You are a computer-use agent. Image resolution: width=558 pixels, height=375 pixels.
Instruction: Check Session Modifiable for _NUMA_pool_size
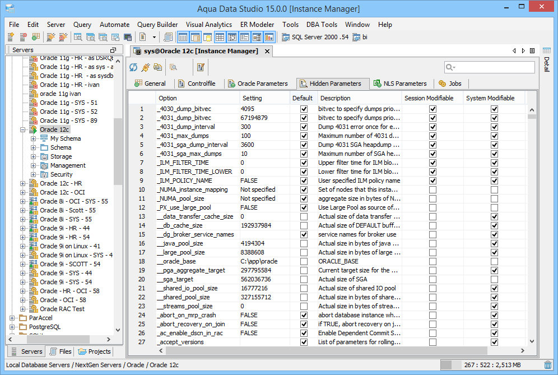coord(433,199)
